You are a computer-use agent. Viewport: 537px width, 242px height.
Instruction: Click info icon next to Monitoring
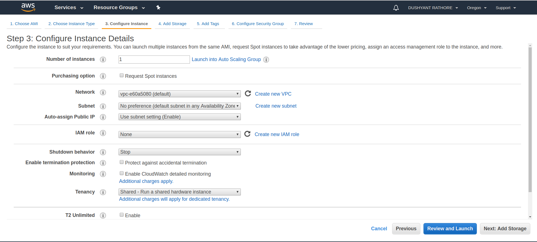(x=103, y=174)
